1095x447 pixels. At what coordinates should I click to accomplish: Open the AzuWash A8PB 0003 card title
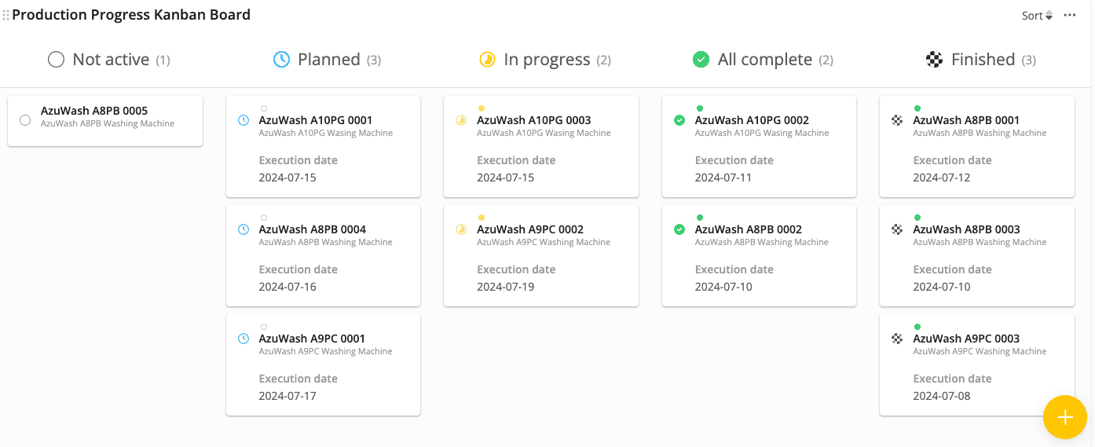966,229
